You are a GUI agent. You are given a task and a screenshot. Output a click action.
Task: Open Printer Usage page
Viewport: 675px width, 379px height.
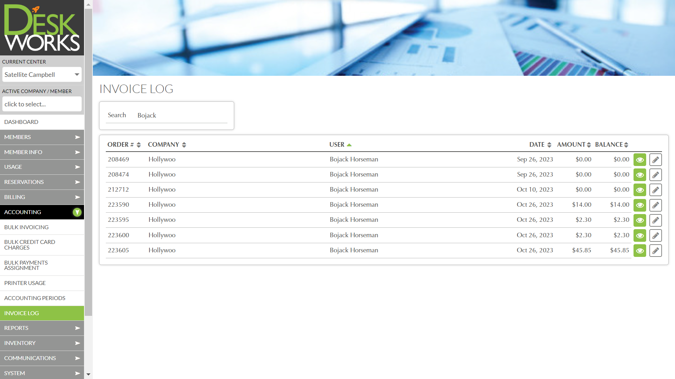click(25, 283)
